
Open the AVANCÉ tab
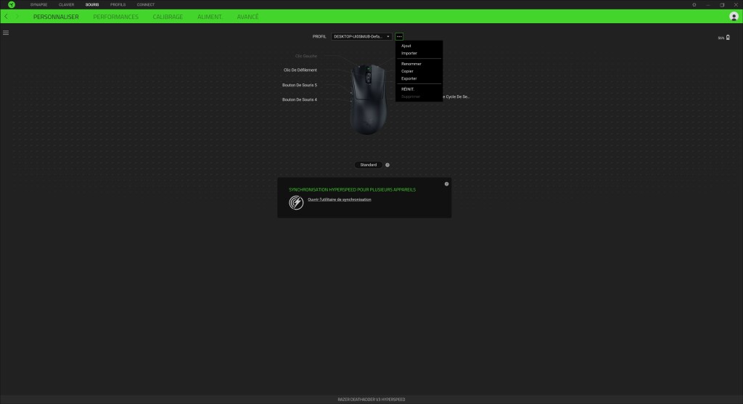pyautogui.click(x=248, y=17)
